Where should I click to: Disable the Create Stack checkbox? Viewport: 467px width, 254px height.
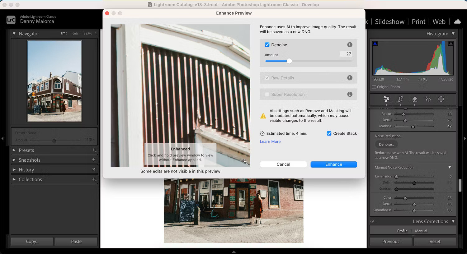[x=329, y=133]
